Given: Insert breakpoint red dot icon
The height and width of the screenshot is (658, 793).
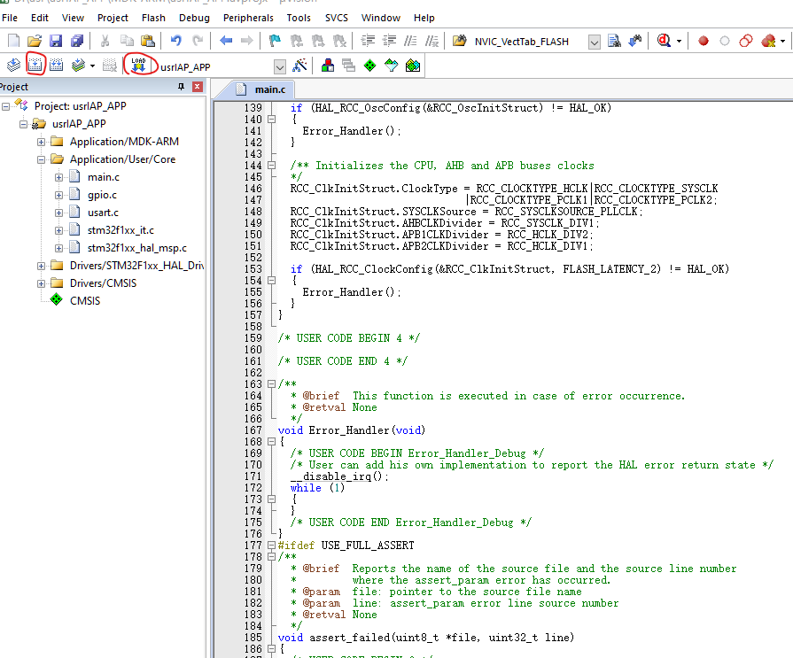Looking at the screenshot, I should click(703, 41).
